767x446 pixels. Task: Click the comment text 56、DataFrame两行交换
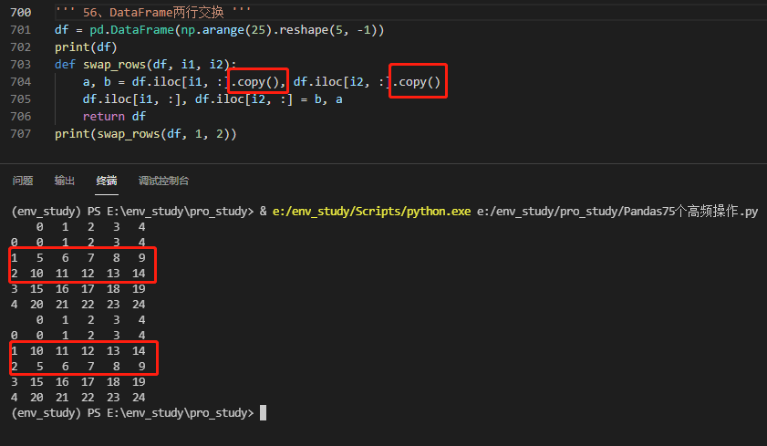point(153,12)
